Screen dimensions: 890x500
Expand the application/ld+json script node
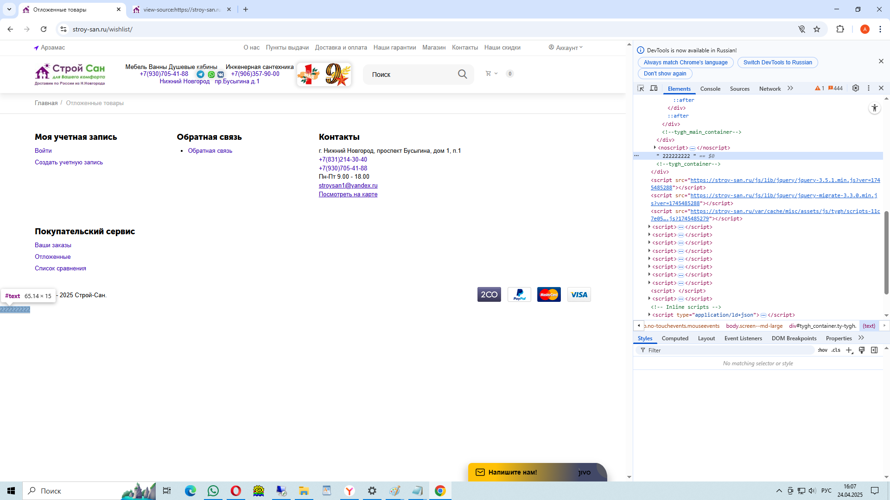(649, 315)
